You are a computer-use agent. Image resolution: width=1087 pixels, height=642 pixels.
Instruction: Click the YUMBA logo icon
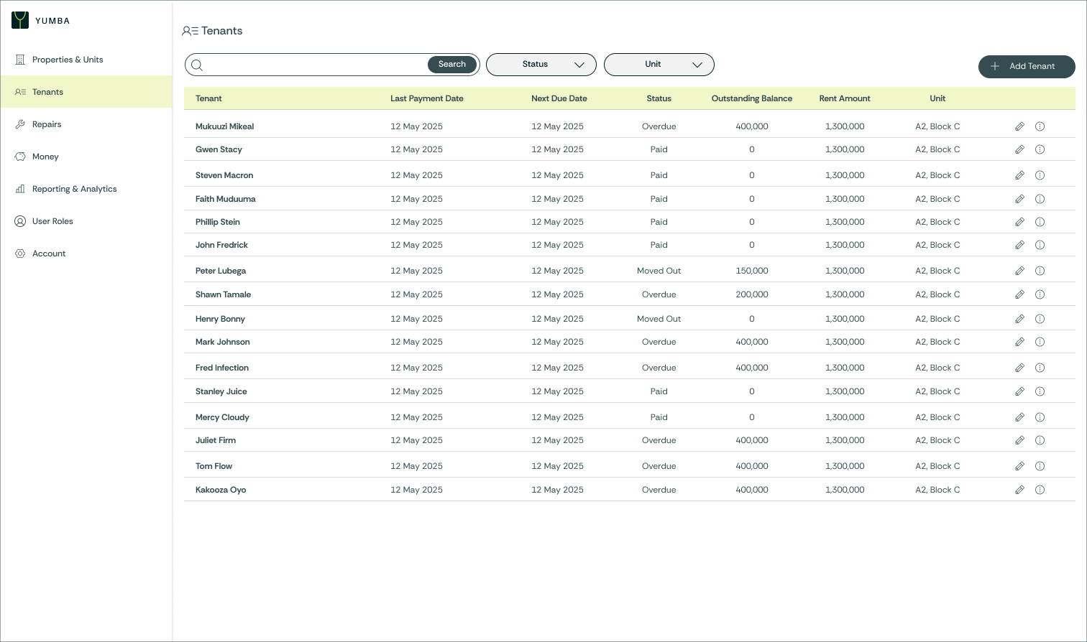(x=20, y=20)
